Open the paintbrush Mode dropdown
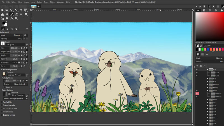The width and height of the screenshot is (224, 126). pos(18,35)
